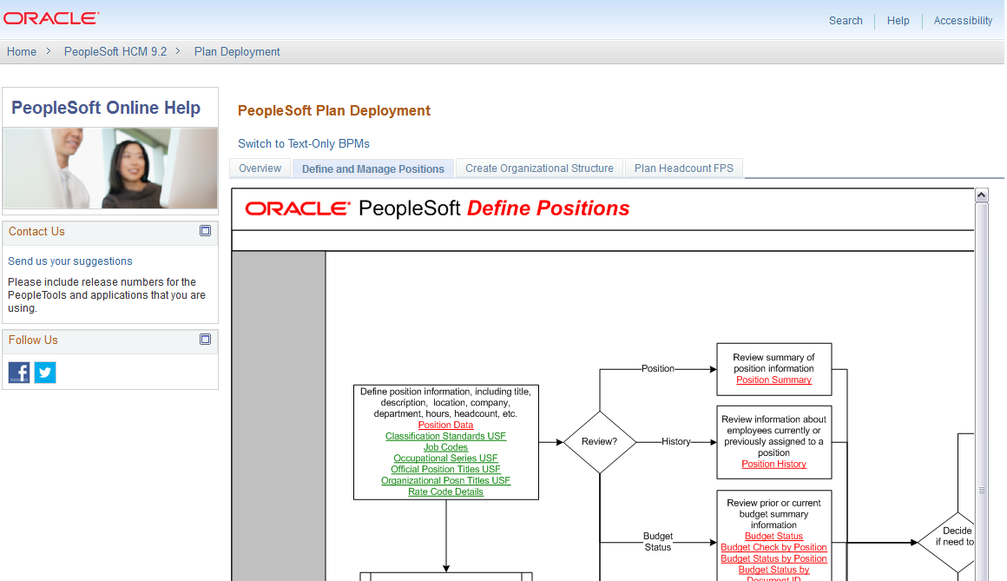Go to PeopleSoft HCM 9.2 breadcrumb
Image resolution: width=1007 pixels, height=581 pixels.
click(x=115, y=51)
